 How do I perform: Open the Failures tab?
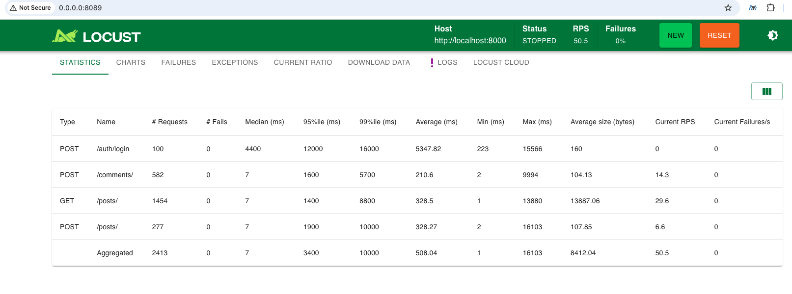pos(178,62)
